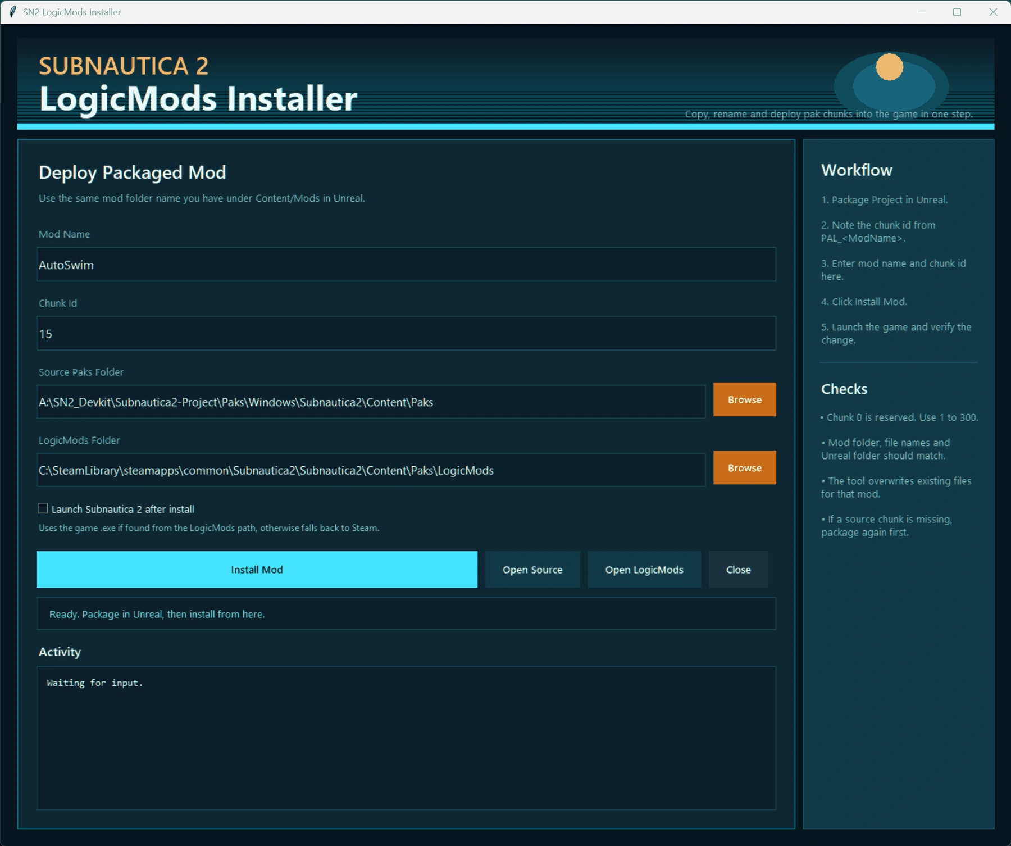Click the 'Checks' heading
This screenshot has height=846, width=1011.
click(844, 389)
